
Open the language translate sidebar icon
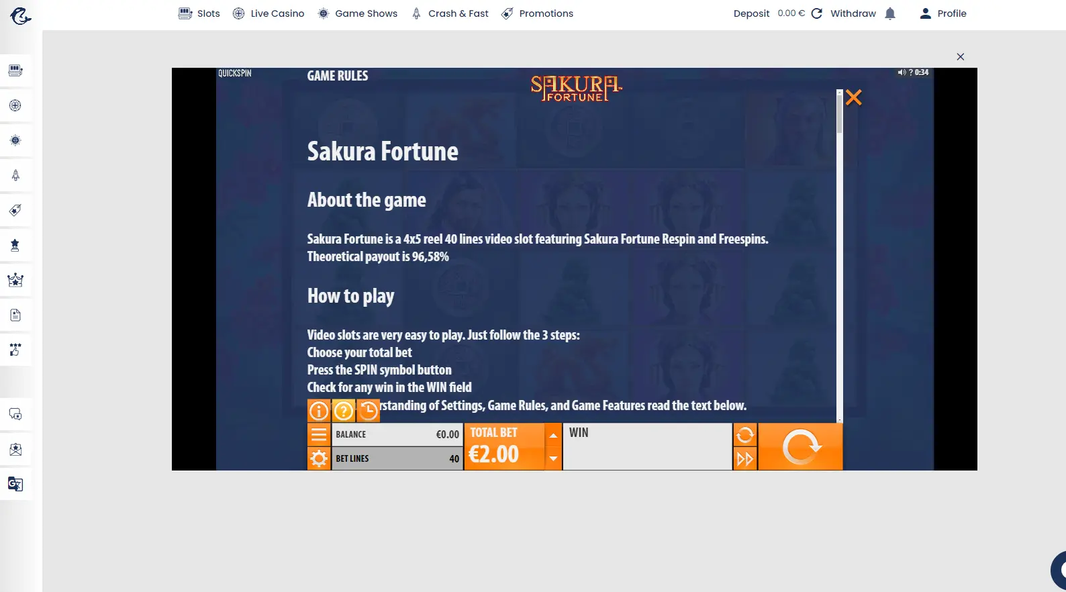coord(15,484)
